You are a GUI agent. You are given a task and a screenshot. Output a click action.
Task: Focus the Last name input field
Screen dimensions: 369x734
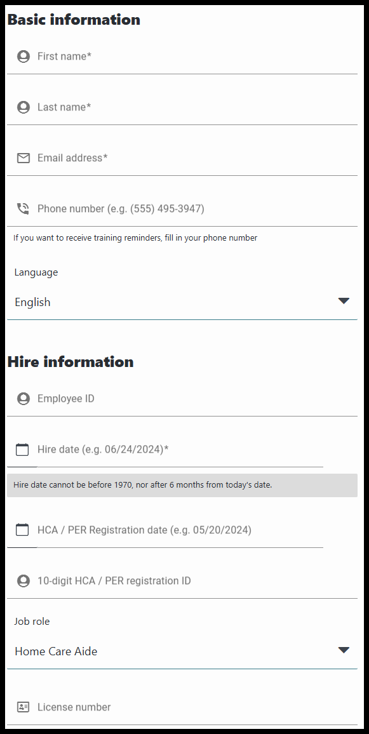coord(197,107)
